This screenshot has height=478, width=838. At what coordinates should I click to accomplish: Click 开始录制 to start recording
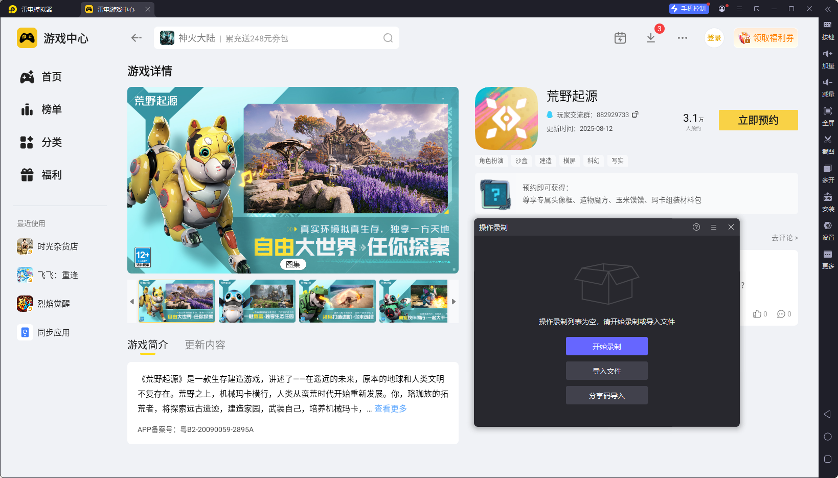tap(607, 346)
